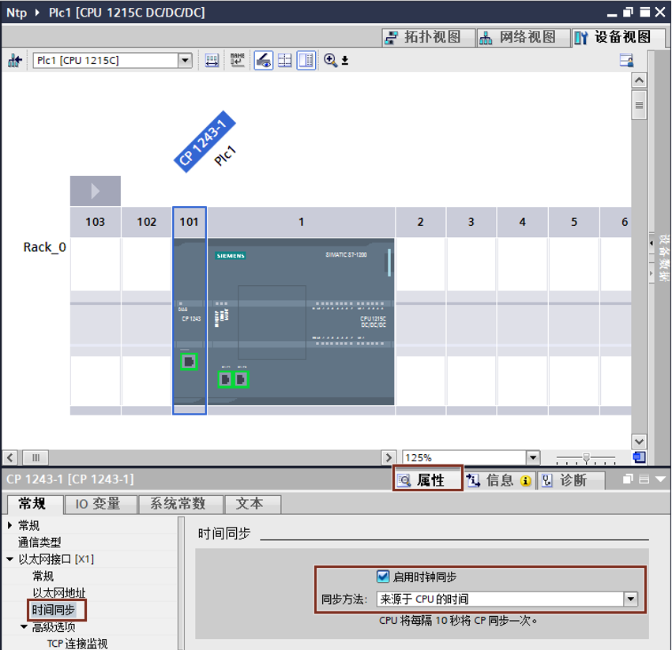Select the CP 1243 module in slot 101
672x650 pixels.
pos(190,321)
